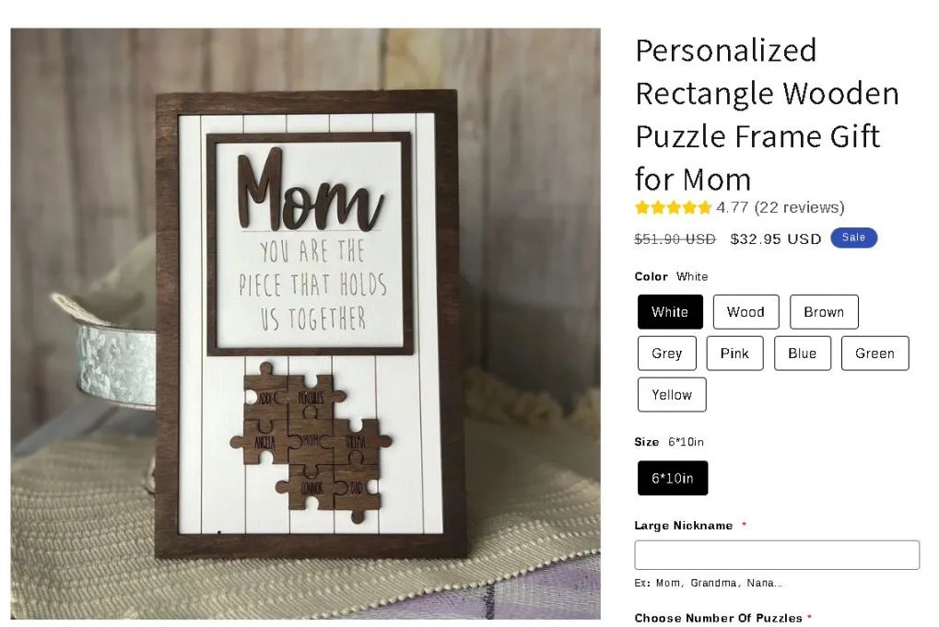Click the Choose Number Of Puzzles label
Screen dimensions: 939x627
tap(719, 618)
